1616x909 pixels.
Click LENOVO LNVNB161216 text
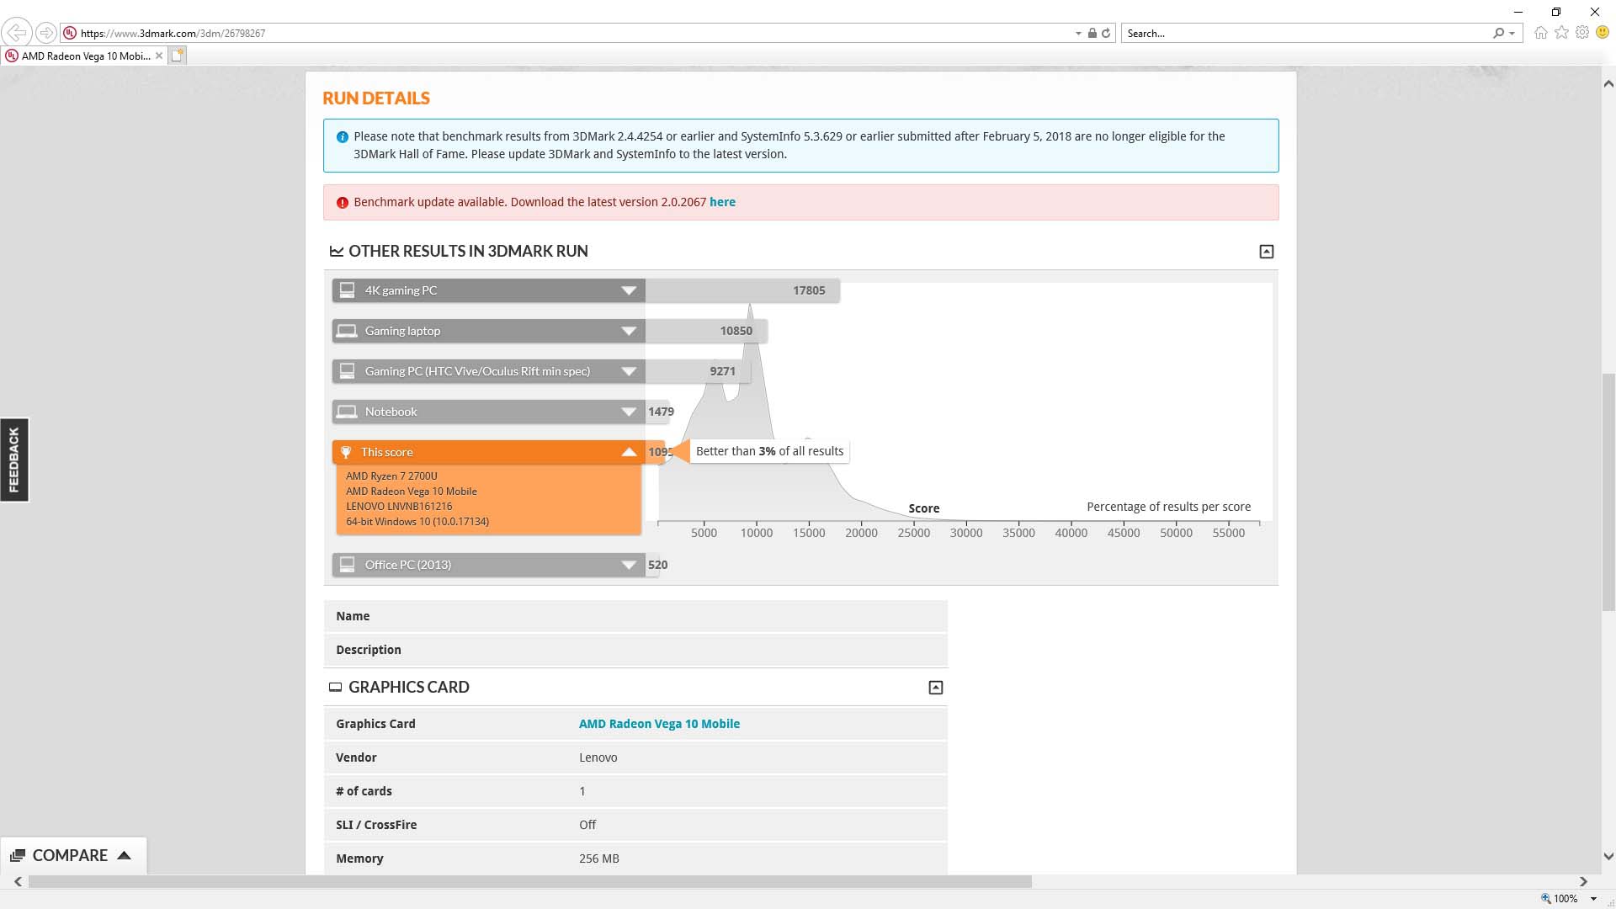399,507
